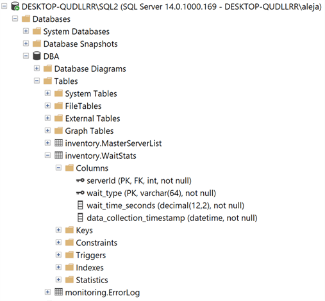Collapse the Columns folder node

click(58, 168)
